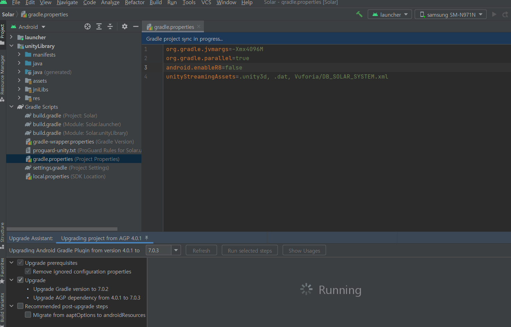Select gradle.properties (Project Properties) in tree
511x327 pixels.
[x=74, y=159]
